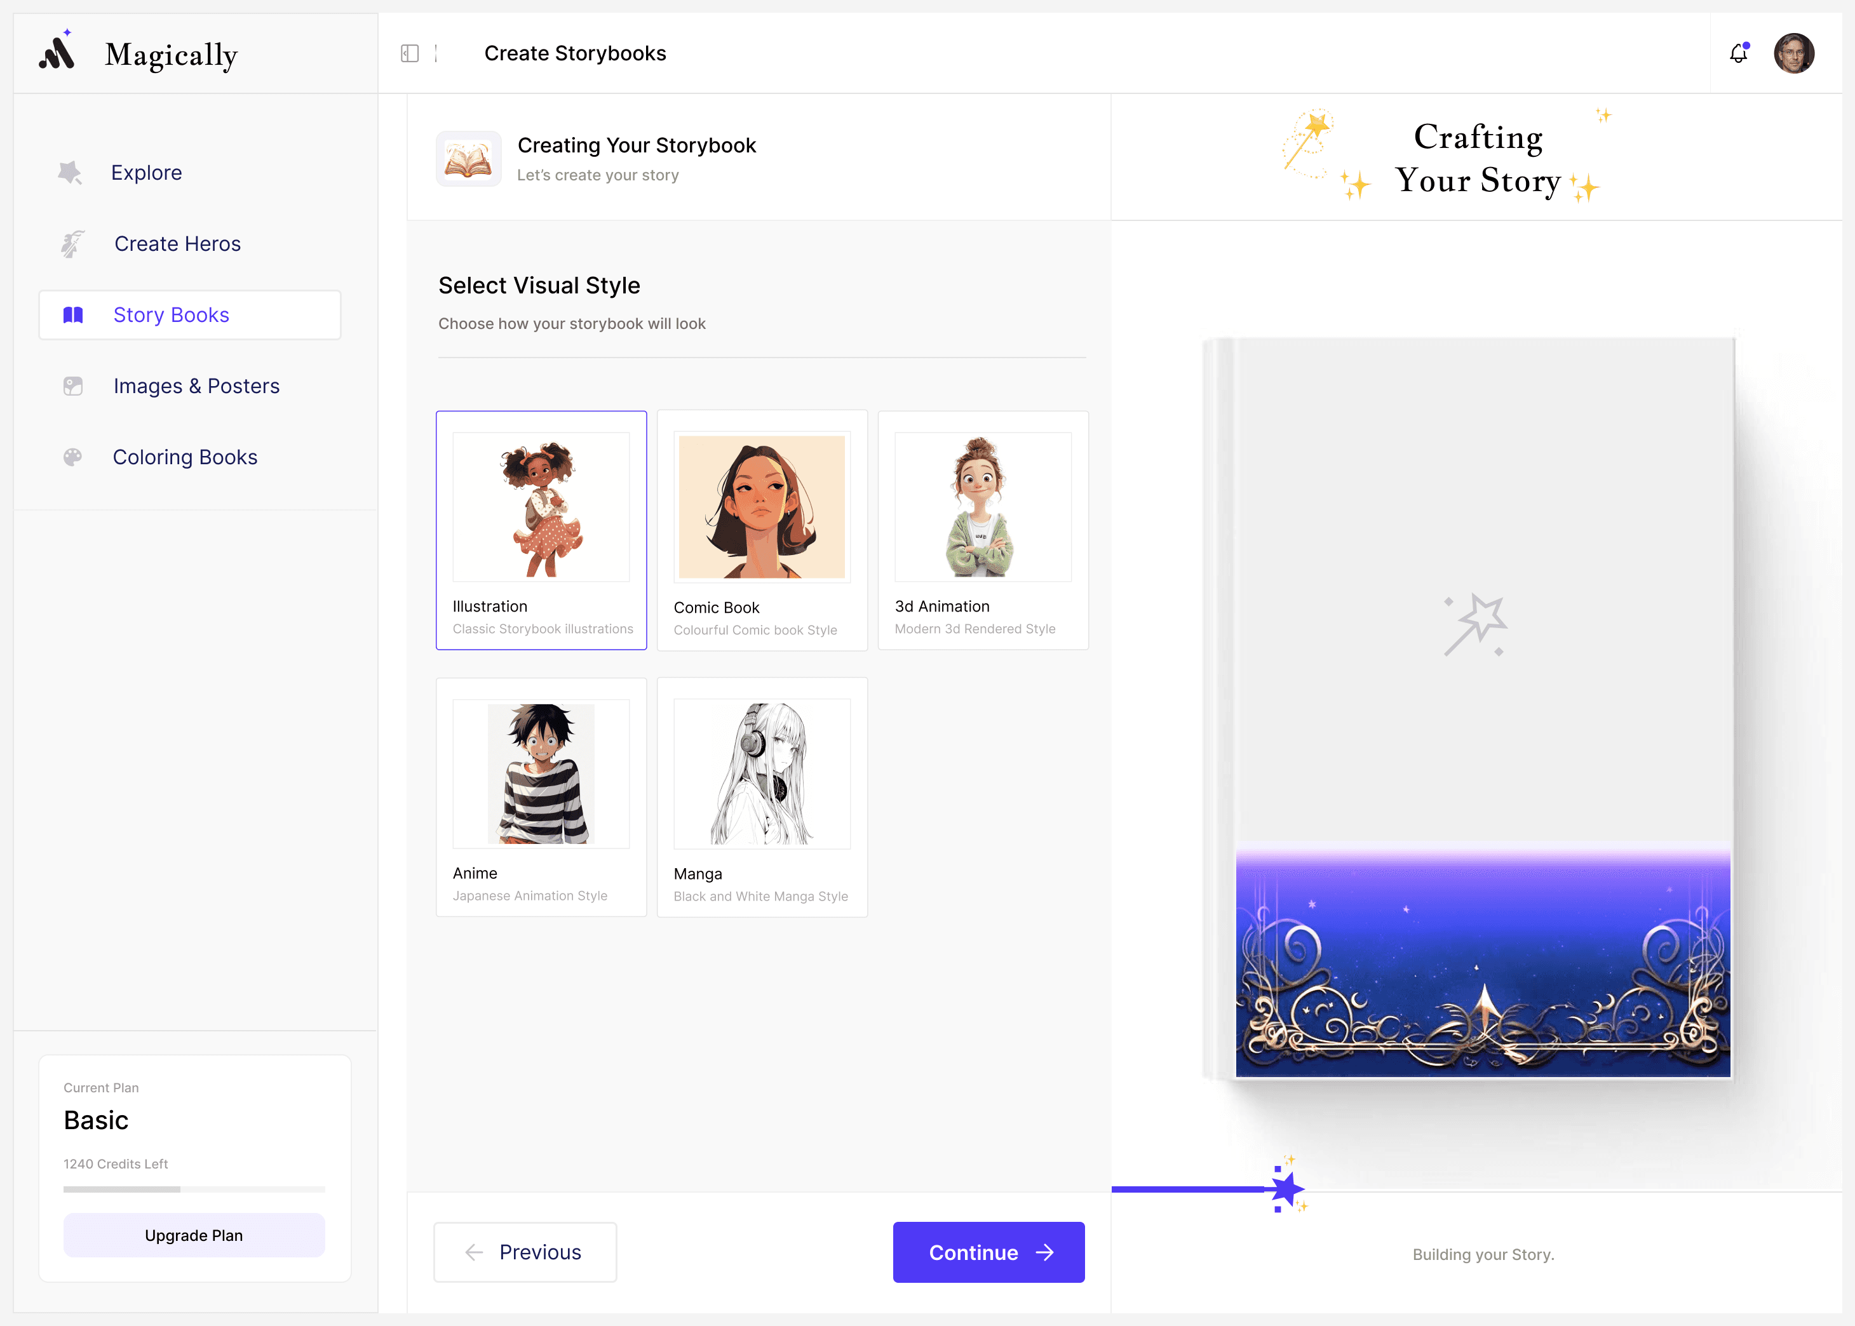The width and height of the screenshot is (1855, 1326).
Task: Collapse the sidebar panel icon
Action: click(x=410, y=54)
